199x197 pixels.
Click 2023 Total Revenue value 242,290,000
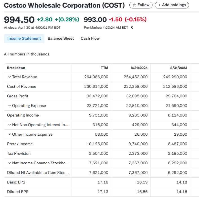pos(175,77)
